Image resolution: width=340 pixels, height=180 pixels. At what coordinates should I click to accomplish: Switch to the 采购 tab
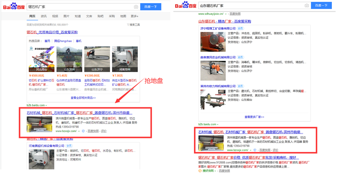[112, 16]
